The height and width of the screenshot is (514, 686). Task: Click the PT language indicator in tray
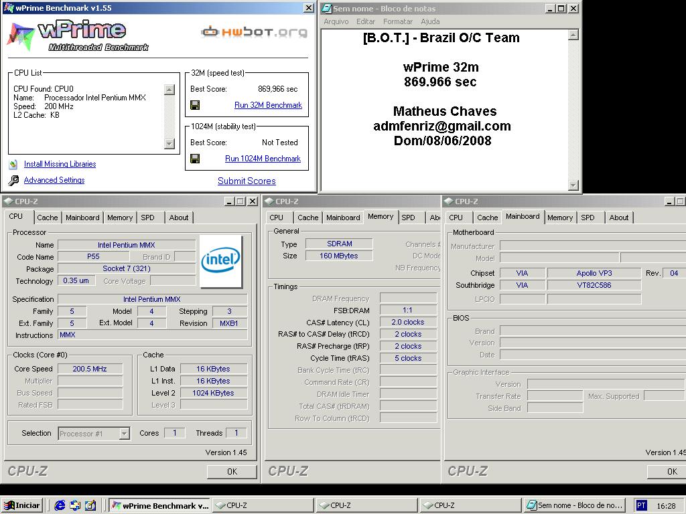point(641,505)
